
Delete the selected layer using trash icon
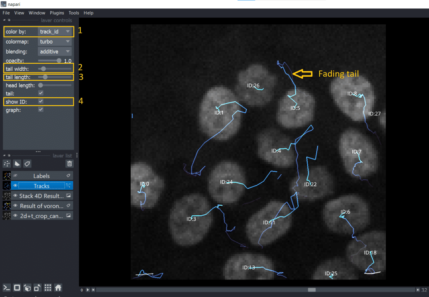coord(70,163)
